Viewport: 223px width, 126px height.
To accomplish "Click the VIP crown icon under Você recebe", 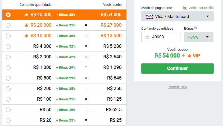I will click(189, 56).
